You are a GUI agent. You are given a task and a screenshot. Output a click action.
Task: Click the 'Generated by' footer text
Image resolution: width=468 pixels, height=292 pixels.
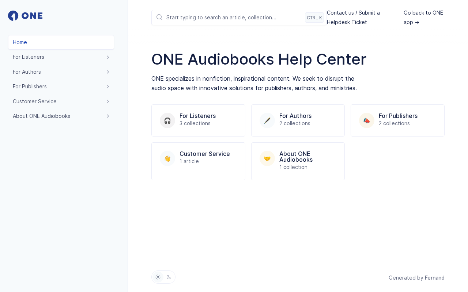point(406,278)
